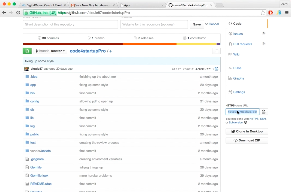
Task: Save the repository description
Action: [x=197, y=24]
